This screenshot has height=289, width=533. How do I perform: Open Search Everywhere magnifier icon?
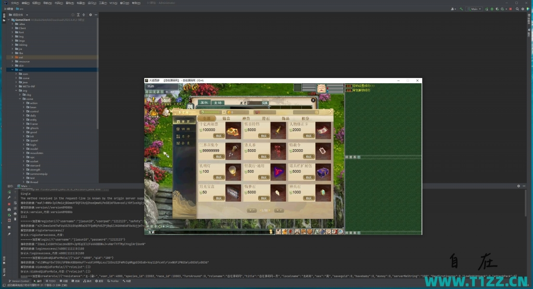[x=517, y=9]
